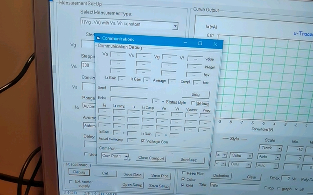
Task: Click the Save Data button
Action: coord(132,175)
